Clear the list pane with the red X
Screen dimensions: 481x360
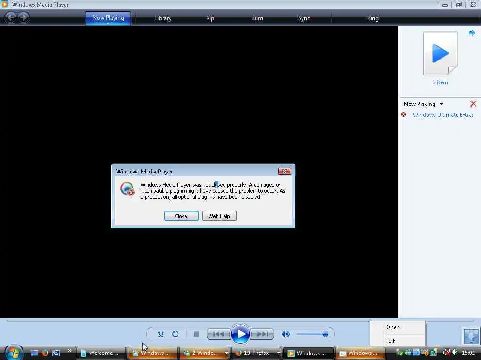click(473, 104)
